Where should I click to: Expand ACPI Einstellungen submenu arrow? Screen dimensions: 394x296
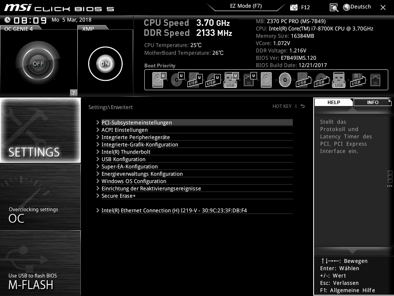point(98,129)
